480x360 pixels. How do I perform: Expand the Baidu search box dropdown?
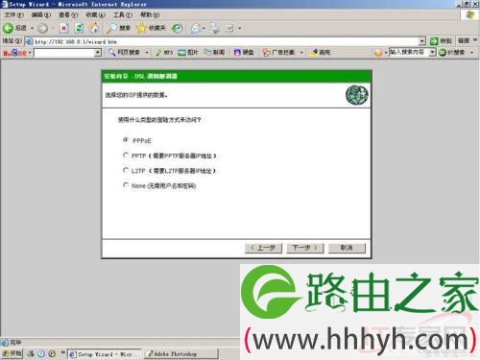click(98, 53)
